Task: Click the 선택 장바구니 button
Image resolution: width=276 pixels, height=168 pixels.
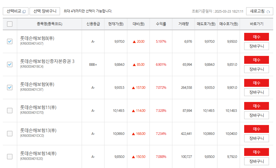Action: tap(45, 11)
